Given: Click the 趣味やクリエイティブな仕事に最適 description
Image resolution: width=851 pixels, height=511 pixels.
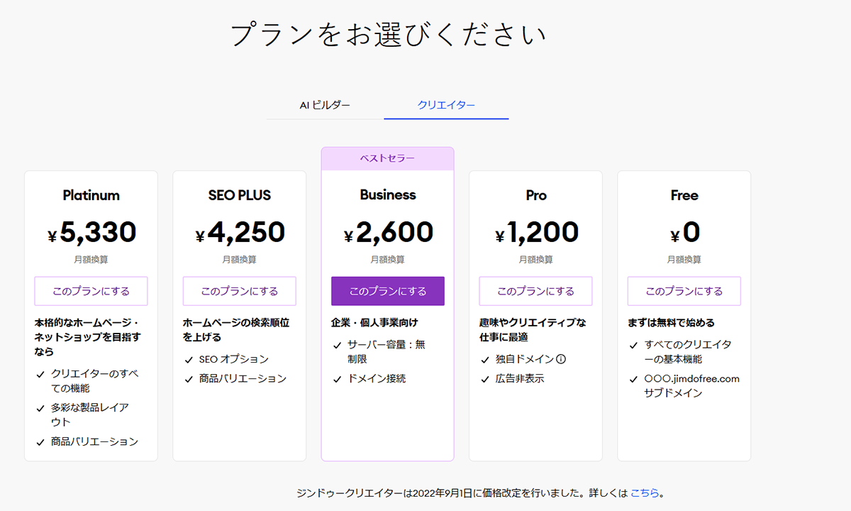Looking at the screenshot, I should coord(533,330).
